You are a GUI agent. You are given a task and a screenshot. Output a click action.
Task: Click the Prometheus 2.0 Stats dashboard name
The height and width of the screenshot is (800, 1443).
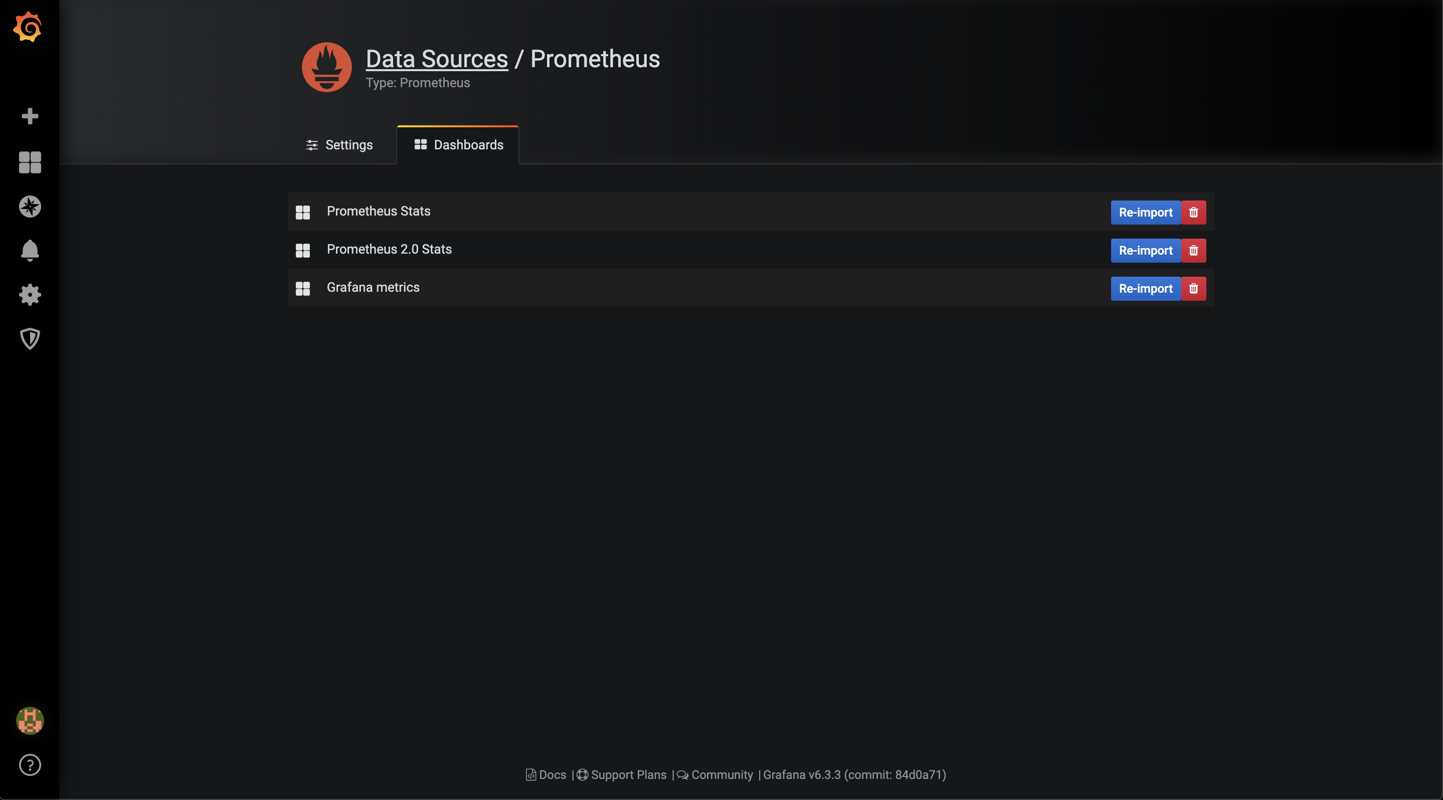coord(389,249)
